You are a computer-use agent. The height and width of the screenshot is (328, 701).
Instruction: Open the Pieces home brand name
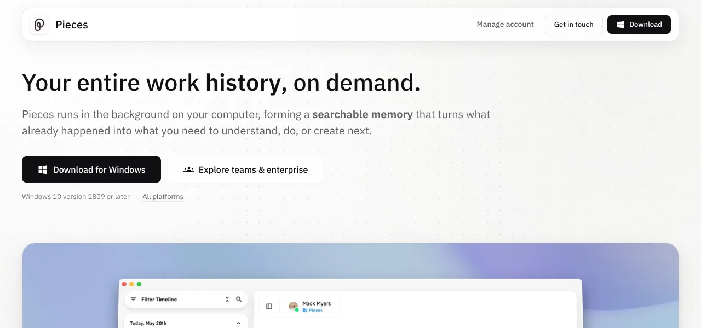click(x=72, y=25)
